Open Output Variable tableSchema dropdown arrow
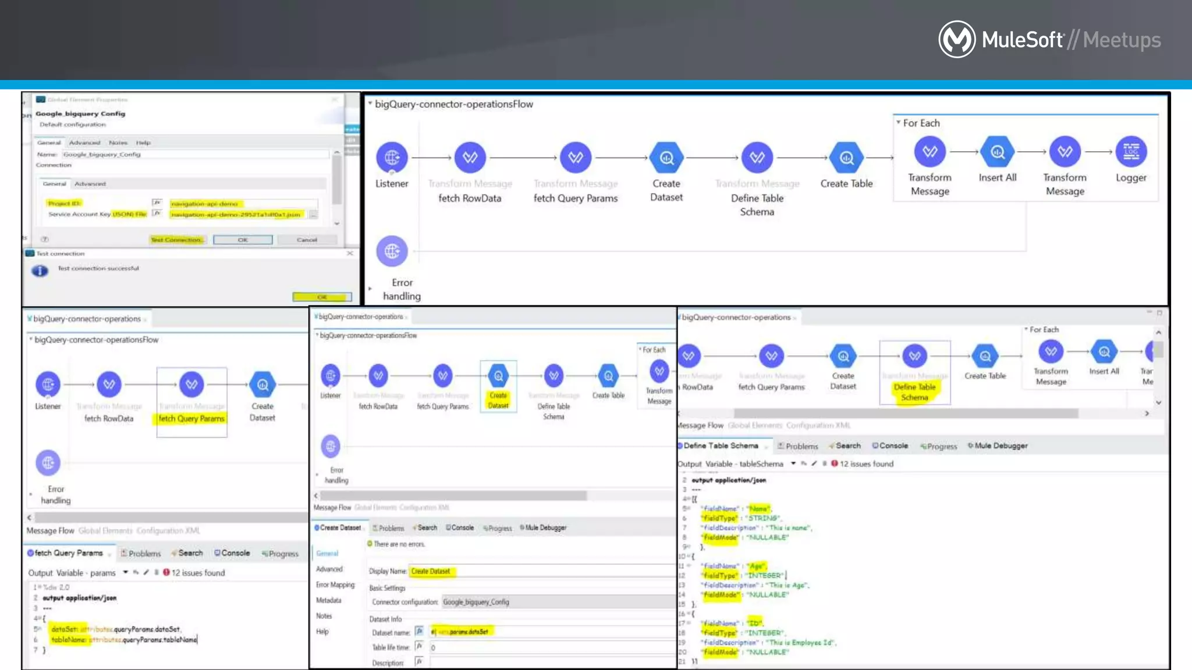 (x=793, y=464)
